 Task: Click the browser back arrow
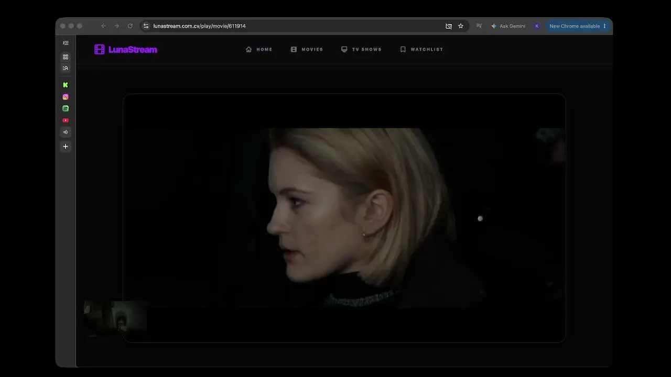coord(103,26)
